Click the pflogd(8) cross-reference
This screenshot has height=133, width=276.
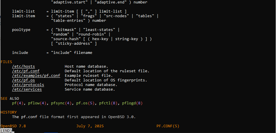point(132,103)
